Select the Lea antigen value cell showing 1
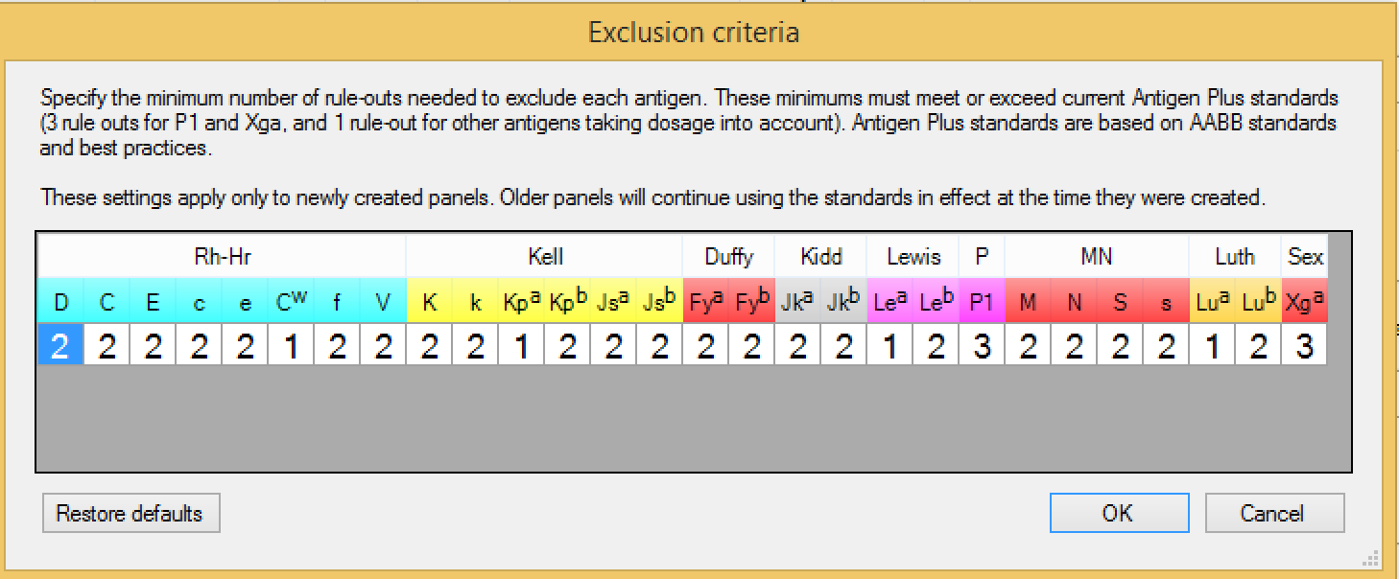Screen dimensions: 1399x579 (x=889, y=345)
